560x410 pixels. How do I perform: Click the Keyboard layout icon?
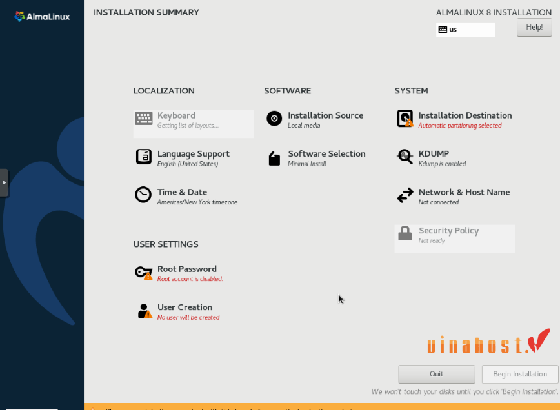[144, 119]
